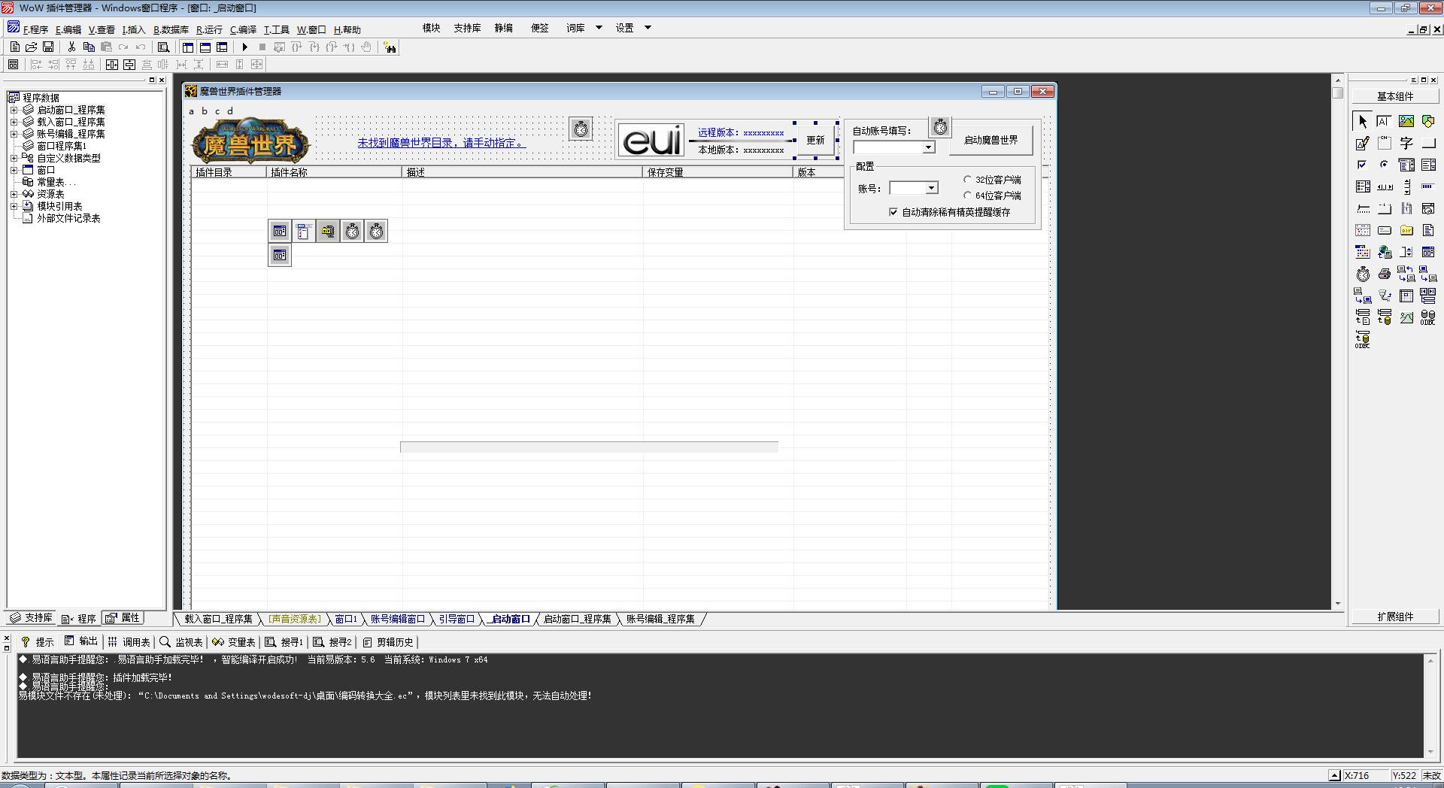Select the Label (字) component icon
The image size is (1444, 788).
1406,143
